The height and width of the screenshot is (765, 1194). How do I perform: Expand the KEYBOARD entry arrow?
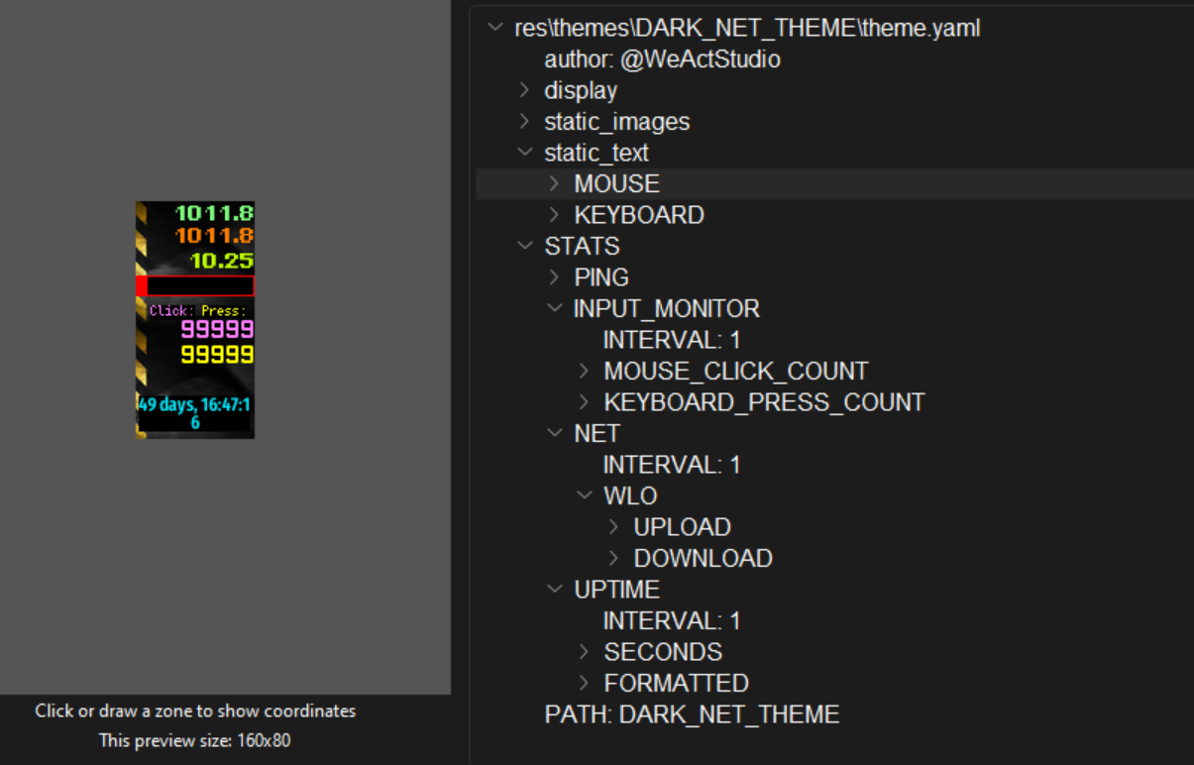pos(554,215)
